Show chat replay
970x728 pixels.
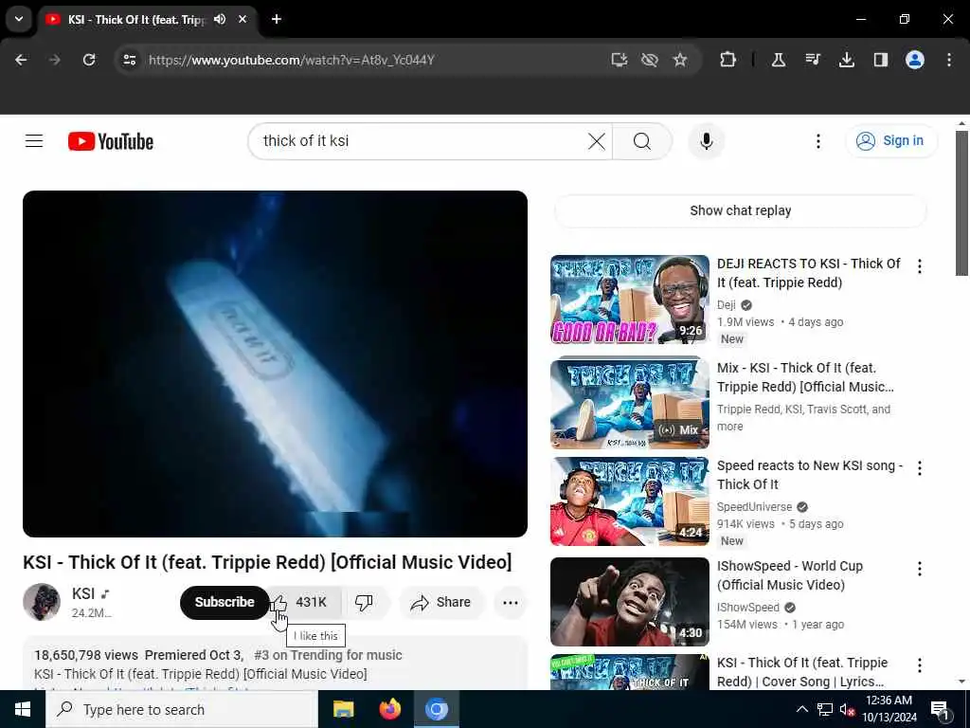point(741,210)
